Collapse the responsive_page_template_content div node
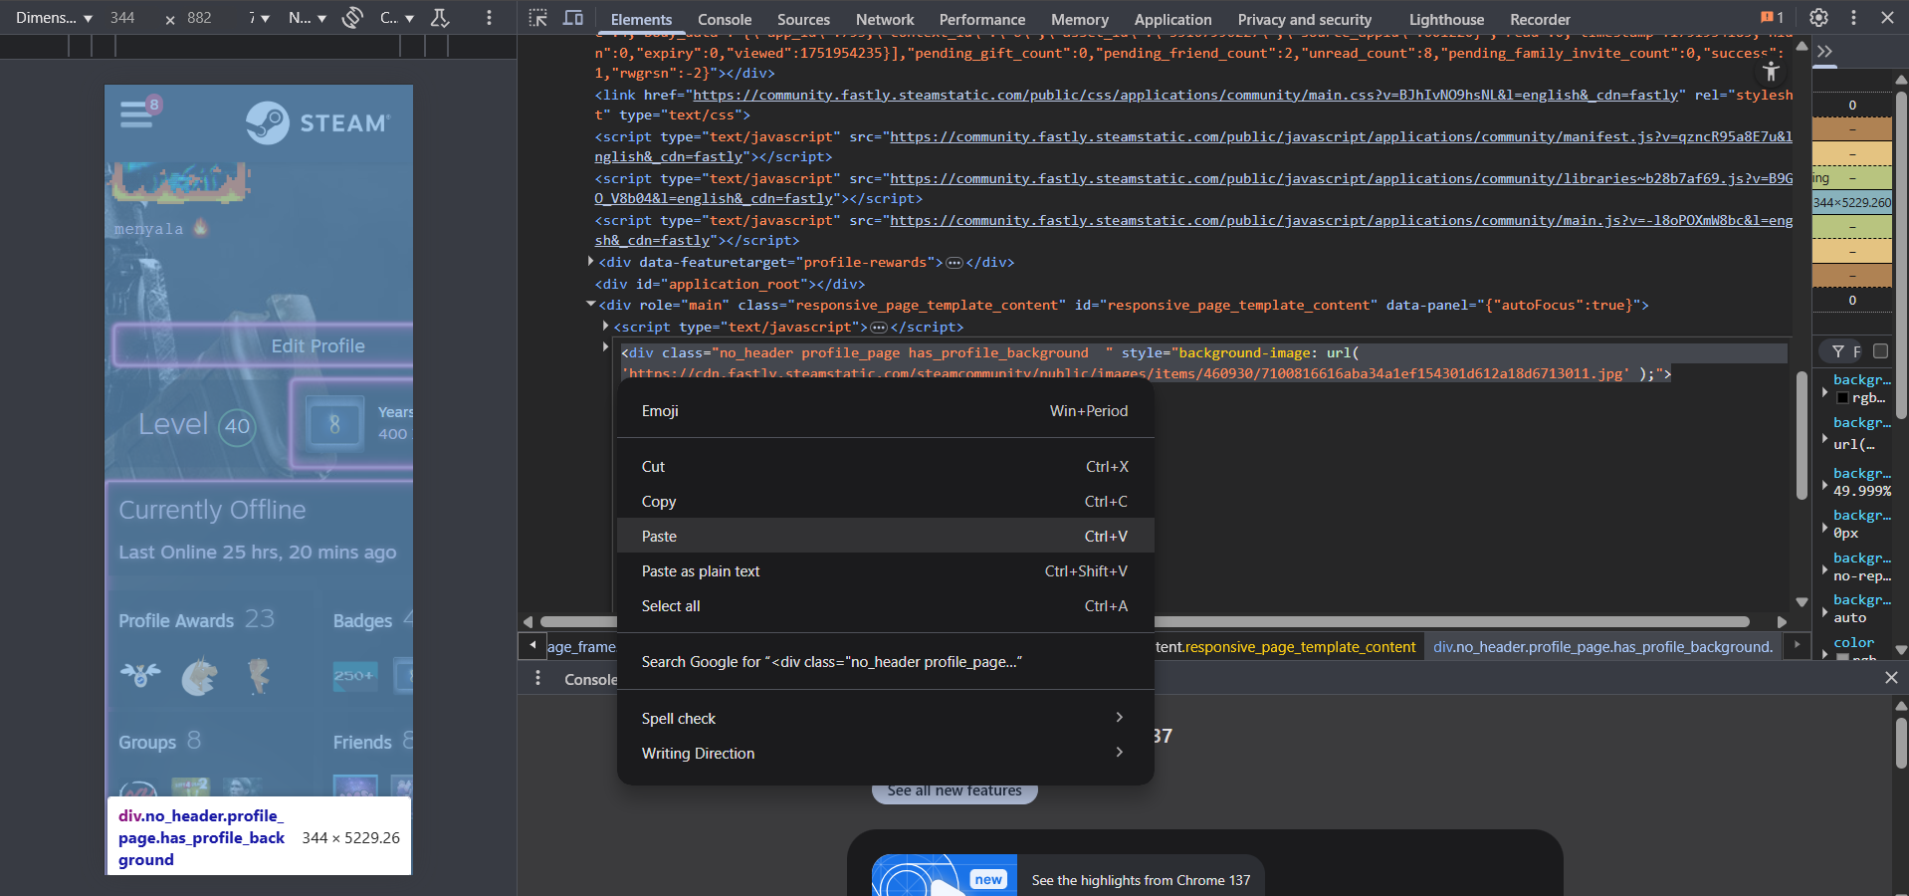1909x896 pixels. [591, 305]
